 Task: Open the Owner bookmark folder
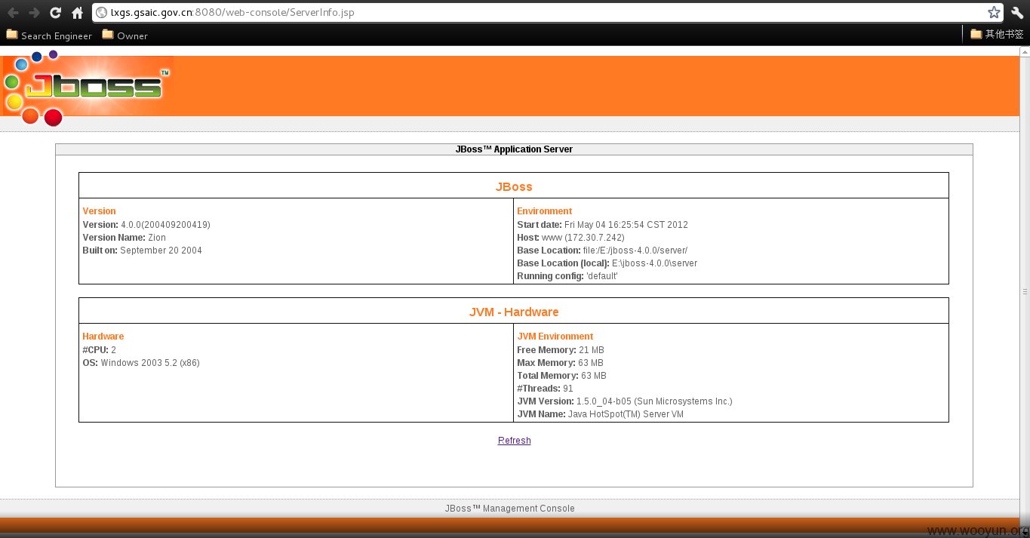[x=125, y=35]
